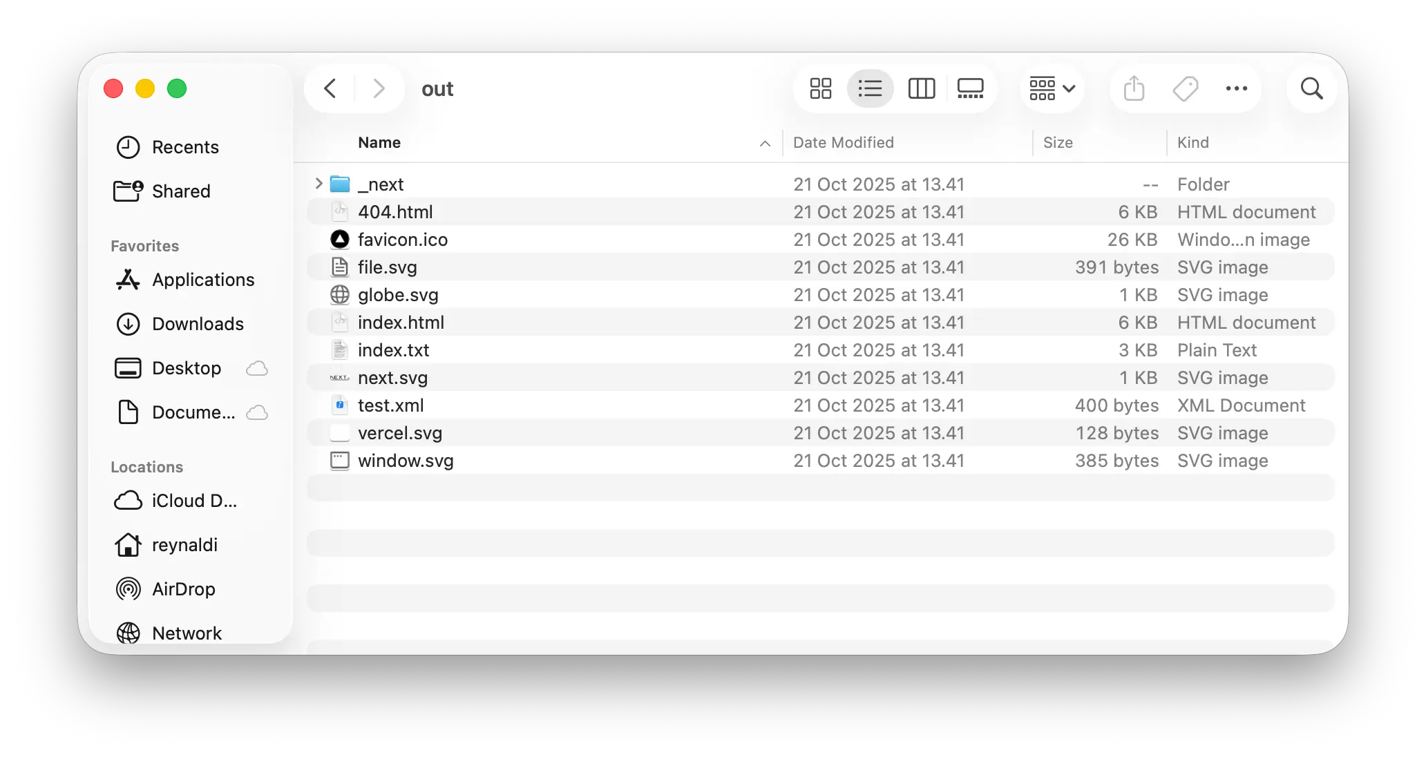
Task: Go back using the back arrow button
Action: tap(330, 88)
